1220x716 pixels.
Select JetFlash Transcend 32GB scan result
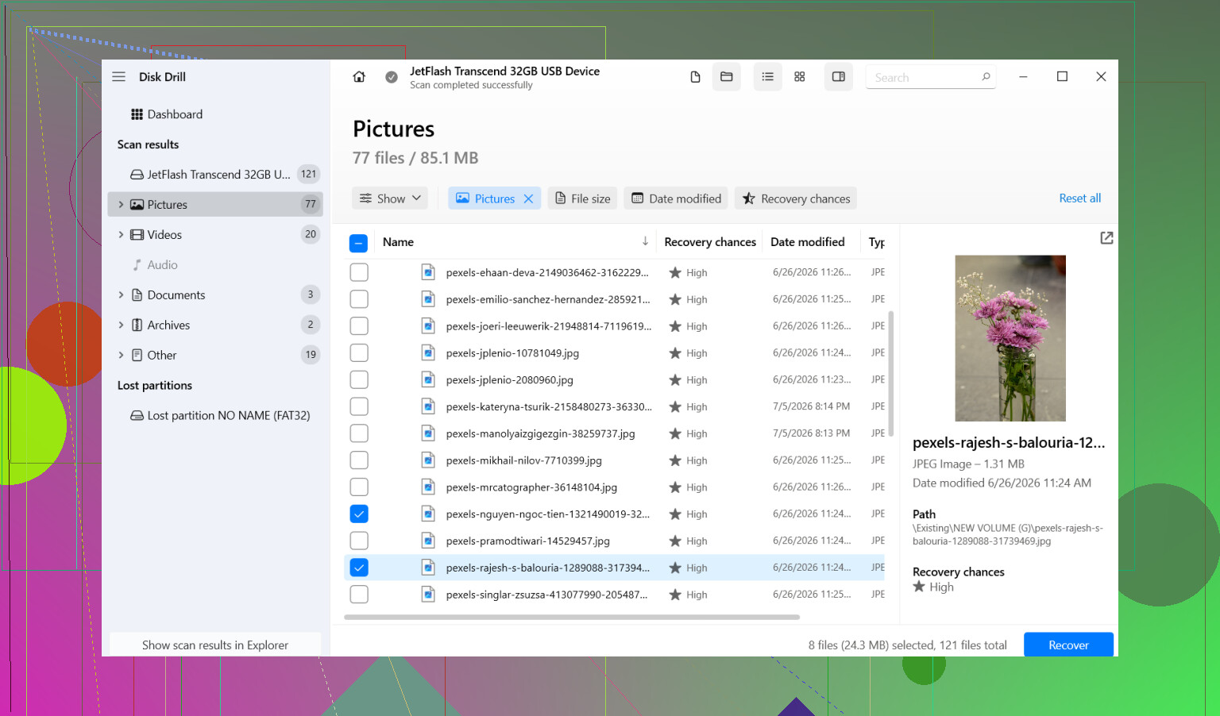click(x=215, y=175)
